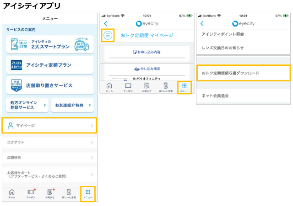Image resolution: width=293 pixels, height=206 pixels.
Task: Tap back arrow on middle eyecity screen
Action: point(106,23)
